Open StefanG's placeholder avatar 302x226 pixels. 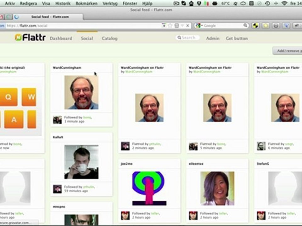click(x=285, y=188)
